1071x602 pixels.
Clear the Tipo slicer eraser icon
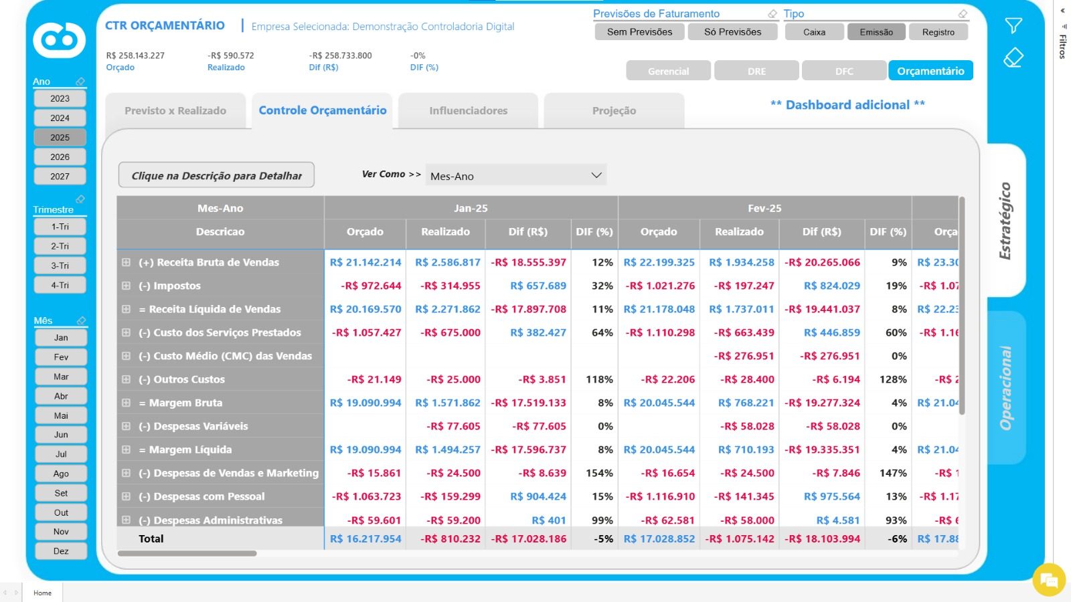coord(963,13)
